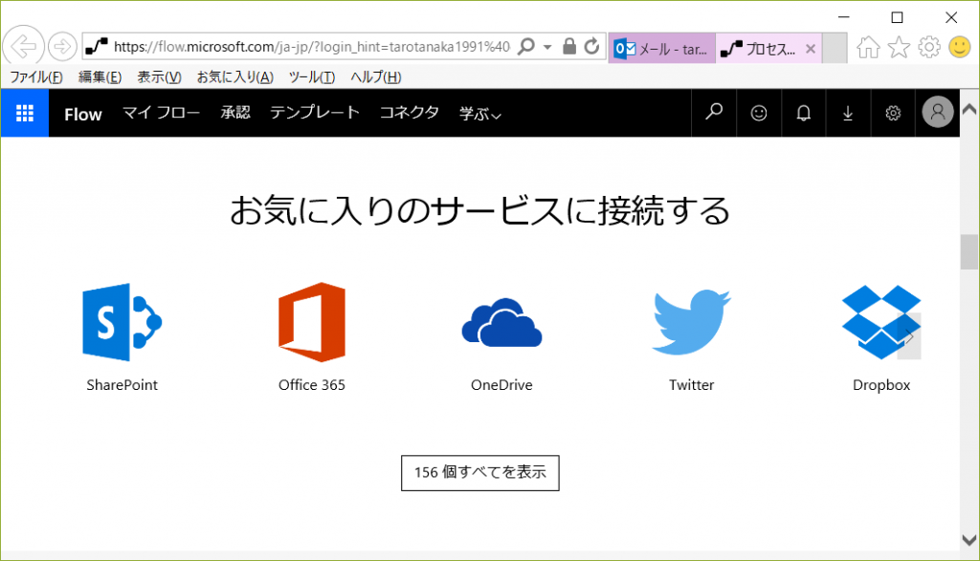The image size is (980, 561).
Task: Go to テンプレート in the nav bar
Action: pyautogui.click(x=314, y=113)
